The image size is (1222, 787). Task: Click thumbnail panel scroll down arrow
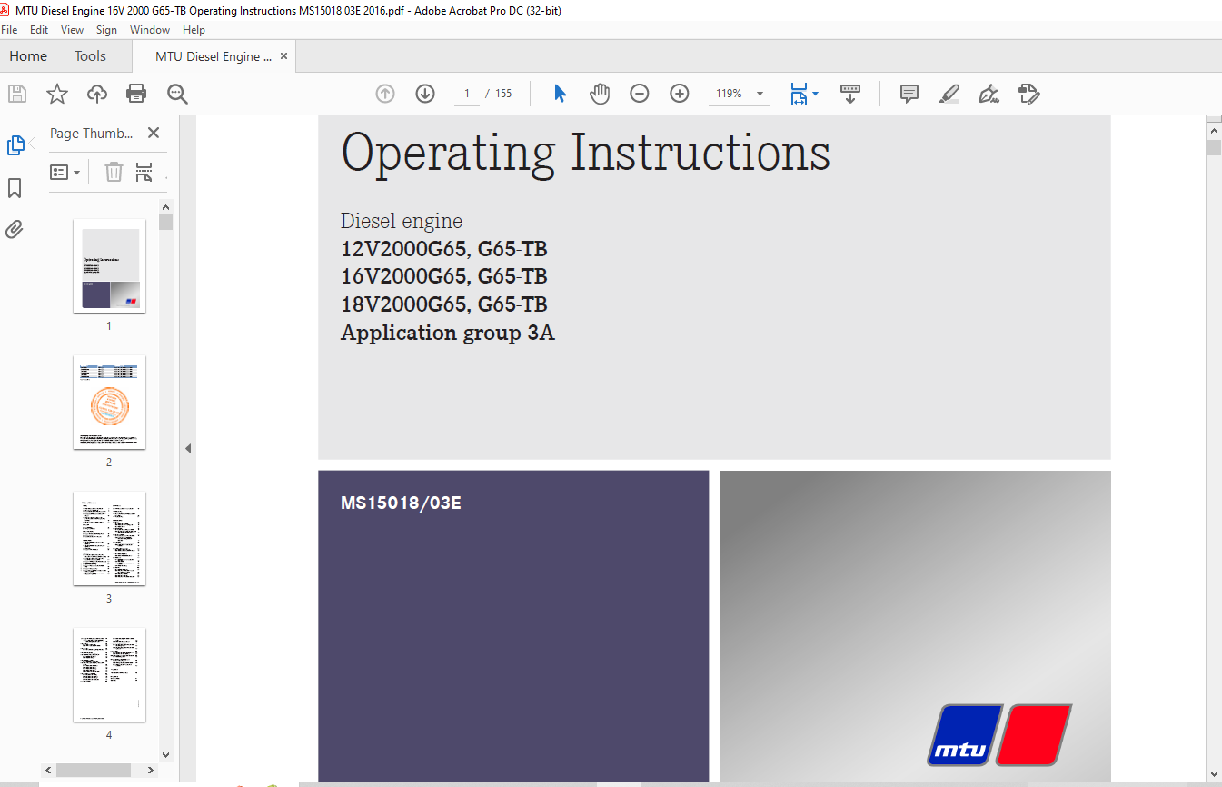[165, 754]
